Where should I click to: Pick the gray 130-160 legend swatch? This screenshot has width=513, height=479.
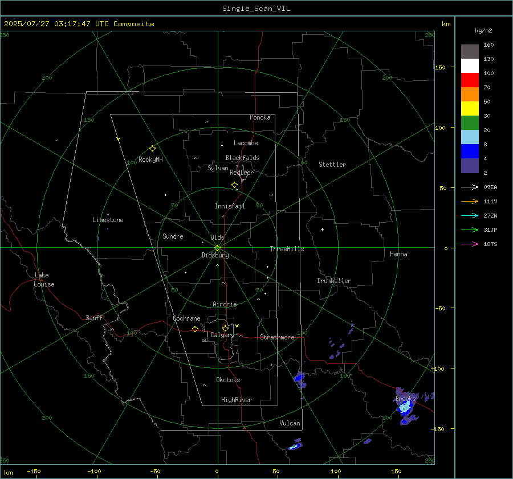[x=470, y=52]
